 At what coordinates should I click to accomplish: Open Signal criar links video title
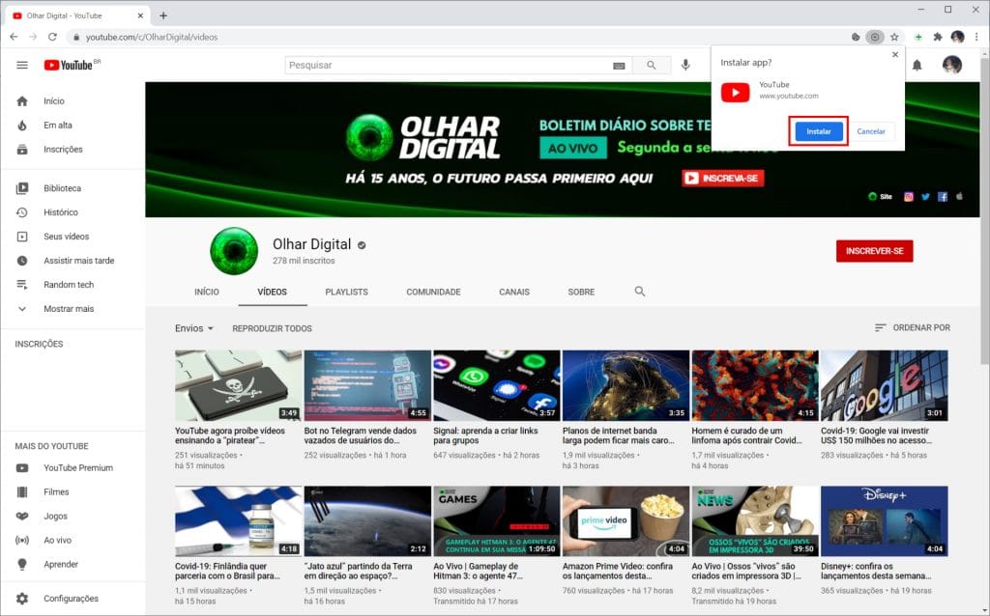(x=485, y=435)
